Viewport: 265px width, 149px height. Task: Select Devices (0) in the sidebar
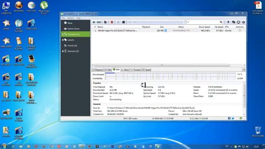pos(75,51)
